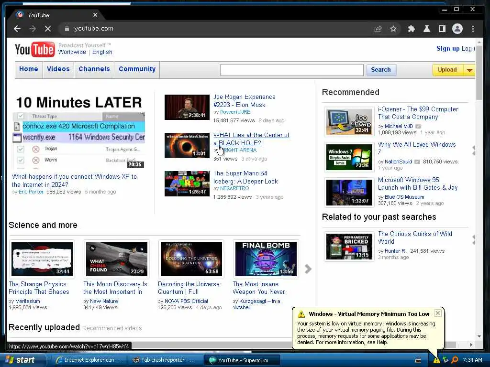
Task: Click the Search button
Action: (380, 70)
